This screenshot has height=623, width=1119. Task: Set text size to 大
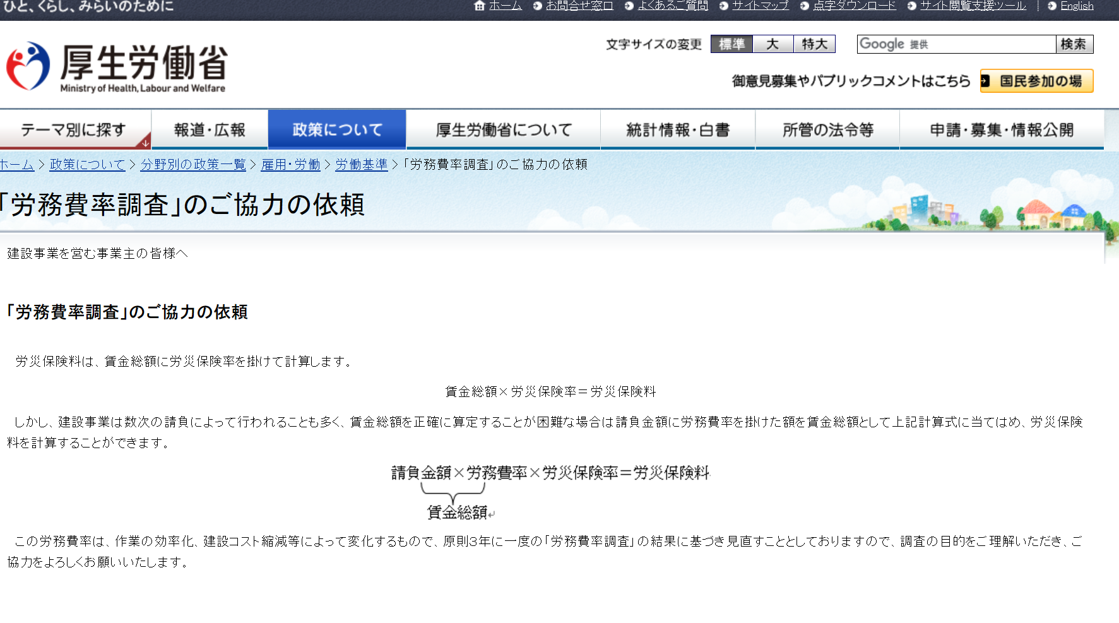pos(773,44)
